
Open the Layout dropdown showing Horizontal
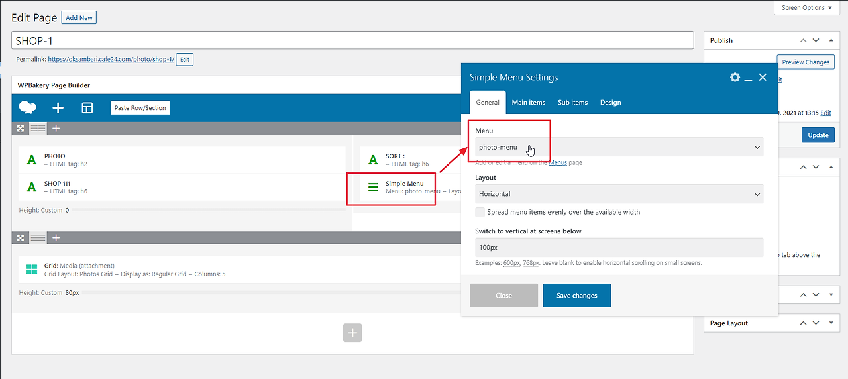(619, 194)
